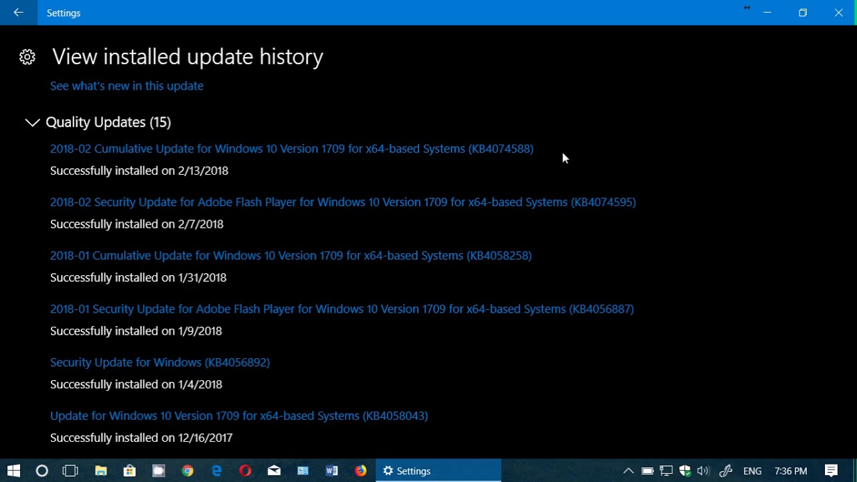Screen dimensions: 857x482
Task: Go back using the Settings back arrow
Action: pos(19,13)
